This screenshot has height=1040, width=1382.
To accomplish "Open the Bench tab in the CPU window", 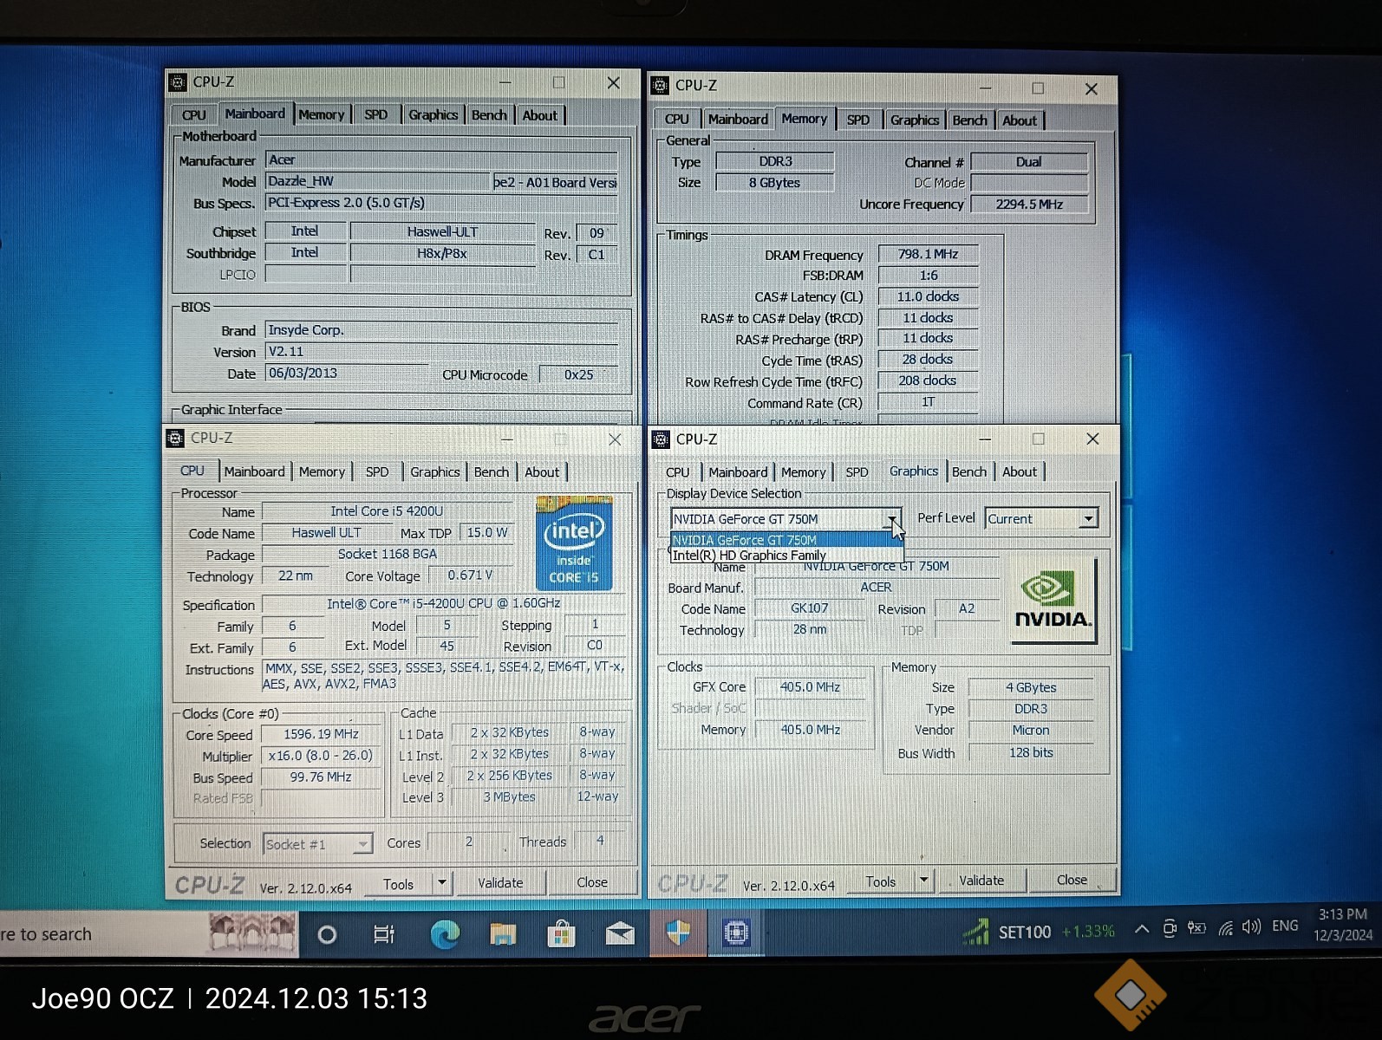I will point(492,472).
